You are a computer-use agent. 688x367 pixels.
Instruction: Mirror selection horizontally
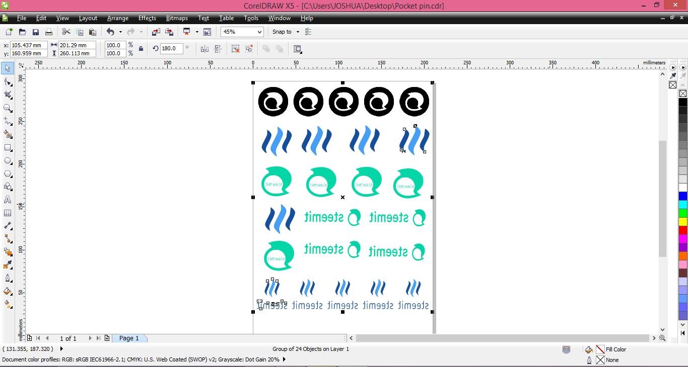click(204, 49)
